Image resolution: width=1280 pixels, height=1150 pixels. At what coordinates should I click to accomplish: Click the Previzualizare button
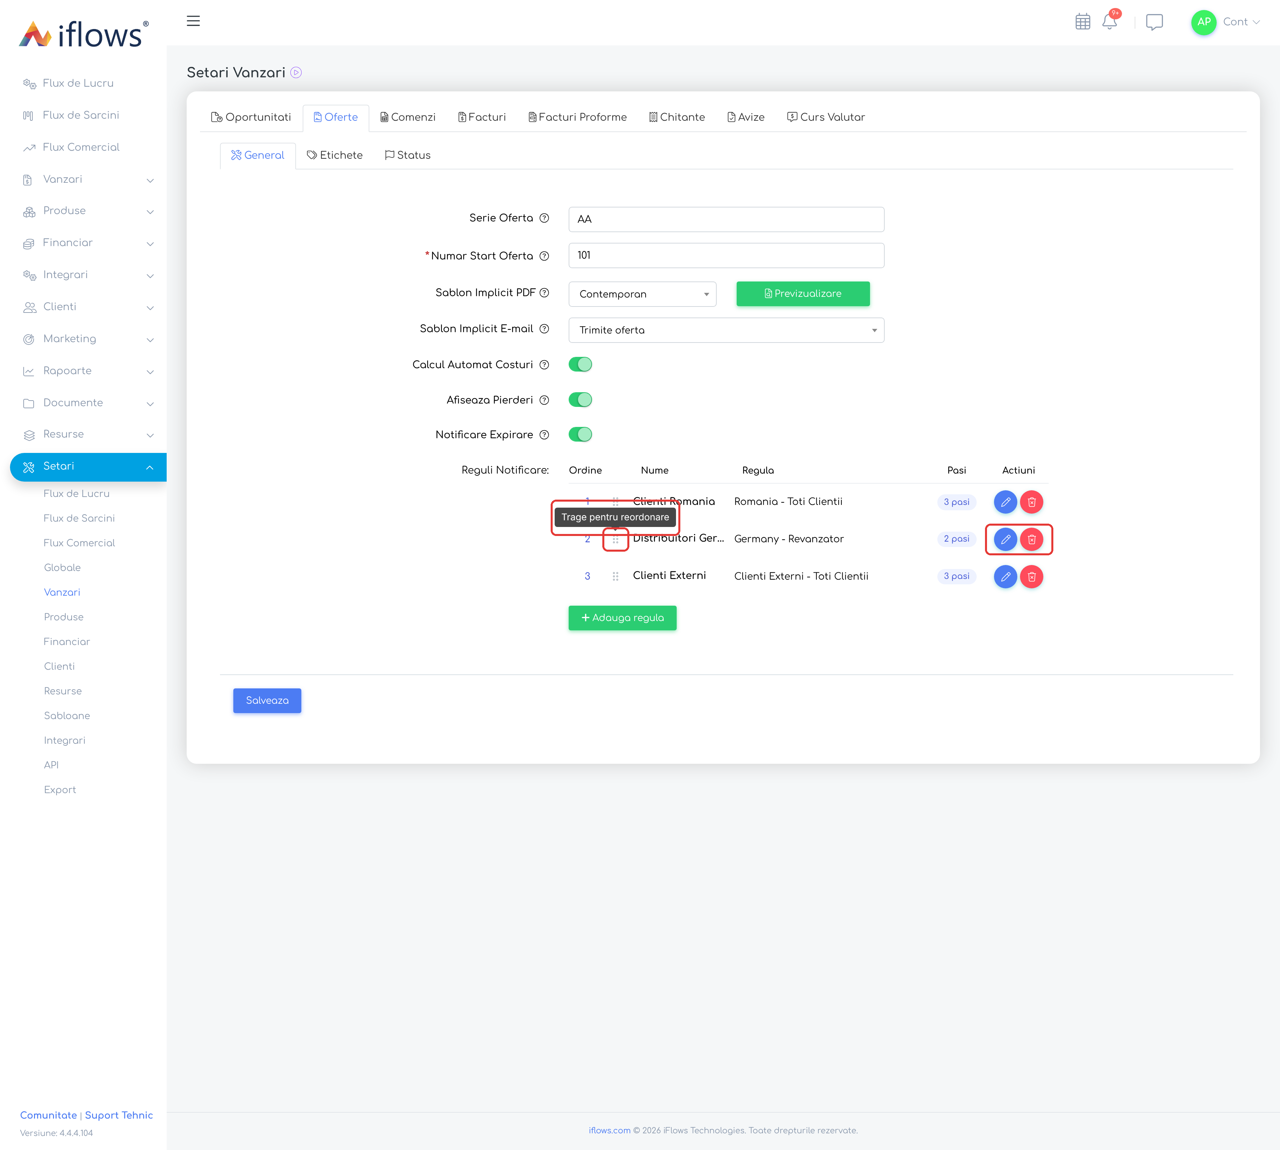[x=803, y=293]
